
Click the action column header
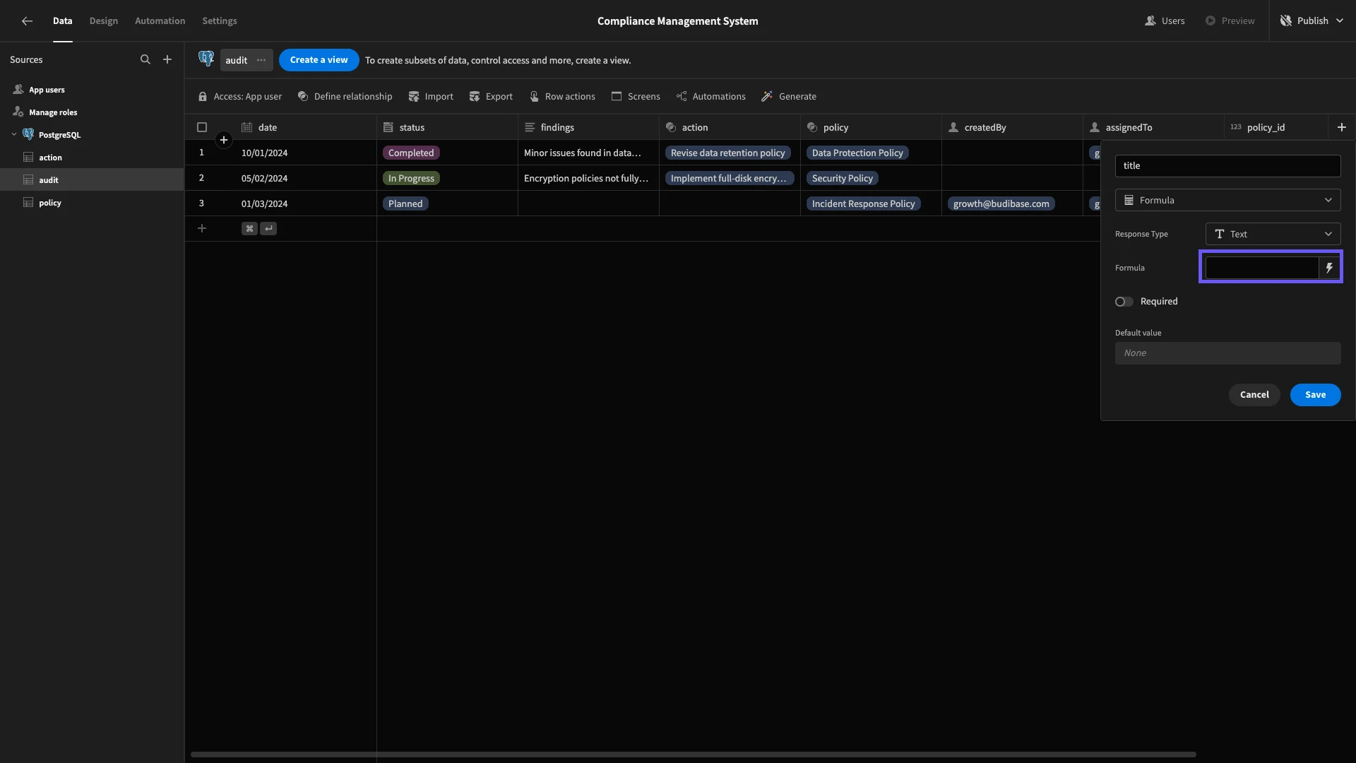pyautogui.click(x=730, y=127)
